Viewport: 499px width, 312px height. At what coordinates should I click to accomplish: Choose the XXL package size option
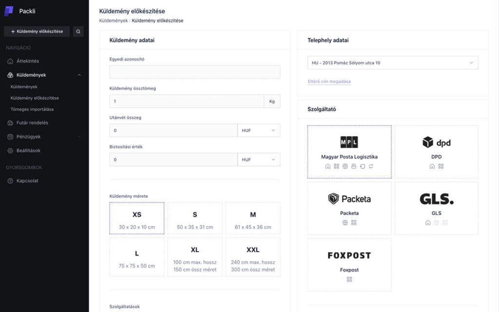(x=253, y=257)
